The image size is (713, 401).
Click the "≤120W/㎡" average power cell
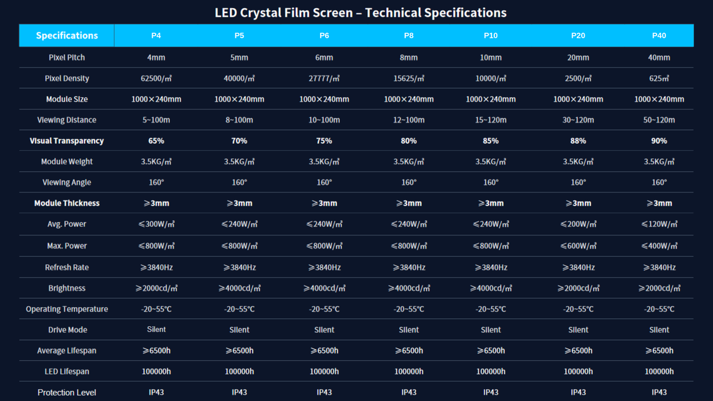[659, 224]
